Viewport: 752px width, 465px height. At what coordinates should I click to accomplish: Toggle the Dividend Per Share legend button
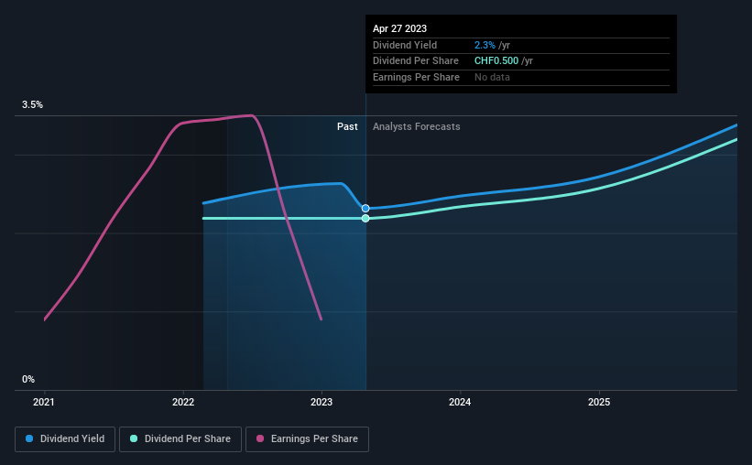click(180, 439)
